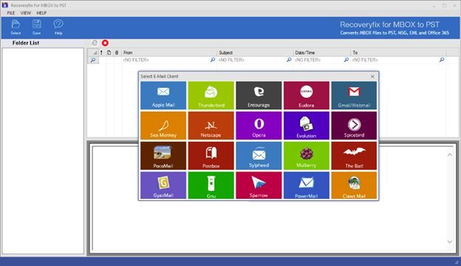
Task: Close the Select E-Mail Client dialog
Action: (372, 76)
